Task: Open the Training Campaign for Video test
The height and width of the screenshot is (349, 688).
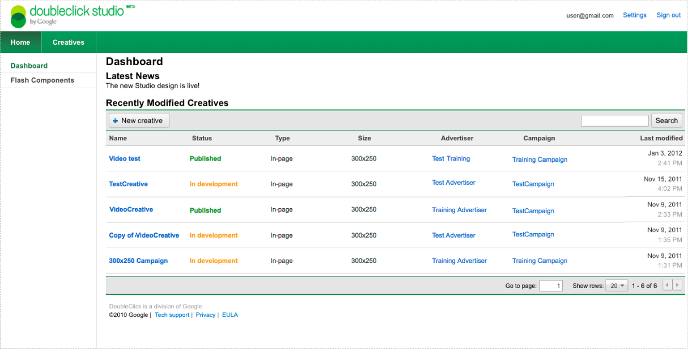Action: click(540, 160)
